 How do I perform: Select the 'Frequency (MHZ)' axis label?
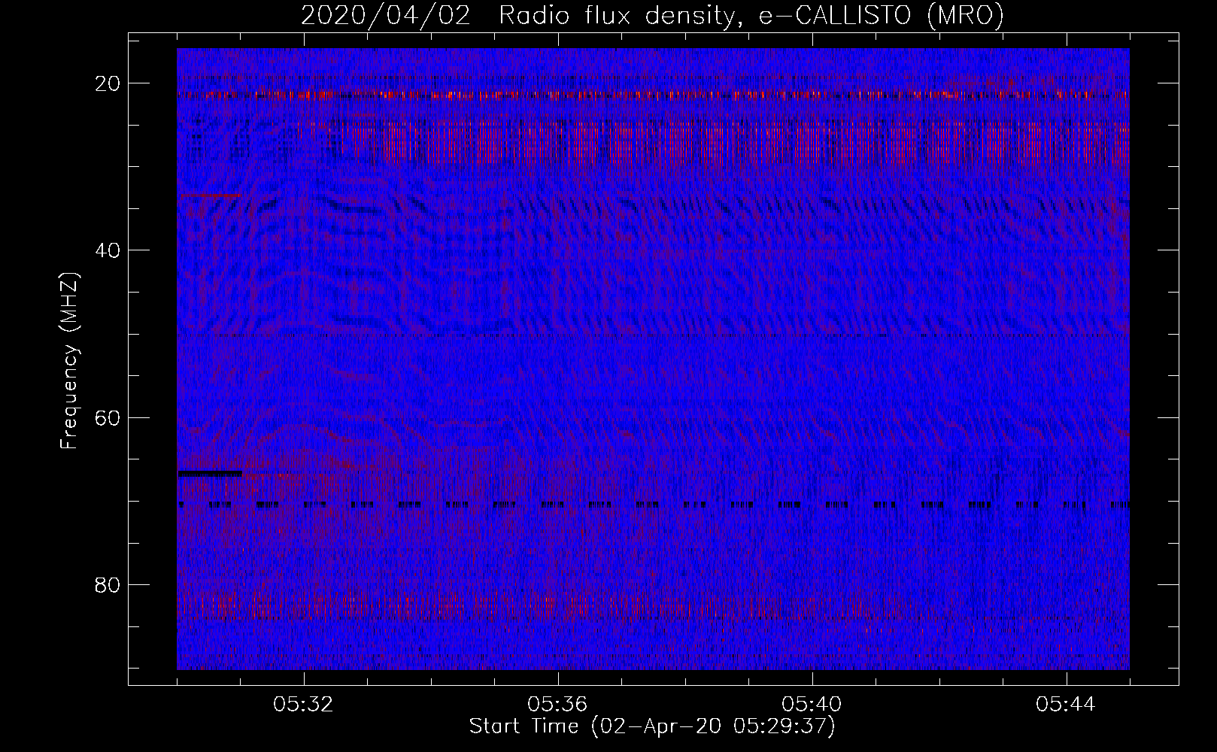(69, 361)
